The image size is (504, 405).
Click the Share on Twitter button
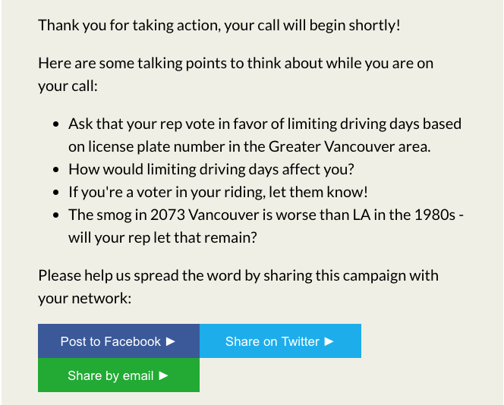click(x=280, y=341)
